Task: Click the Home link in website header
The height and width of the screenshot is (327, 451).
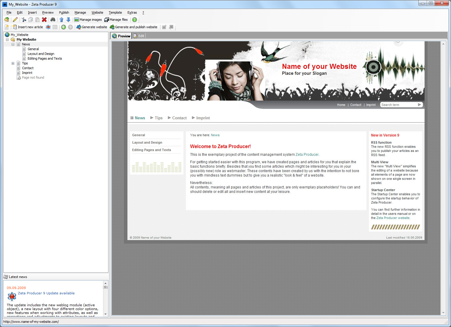Action: tap(341, 105)
